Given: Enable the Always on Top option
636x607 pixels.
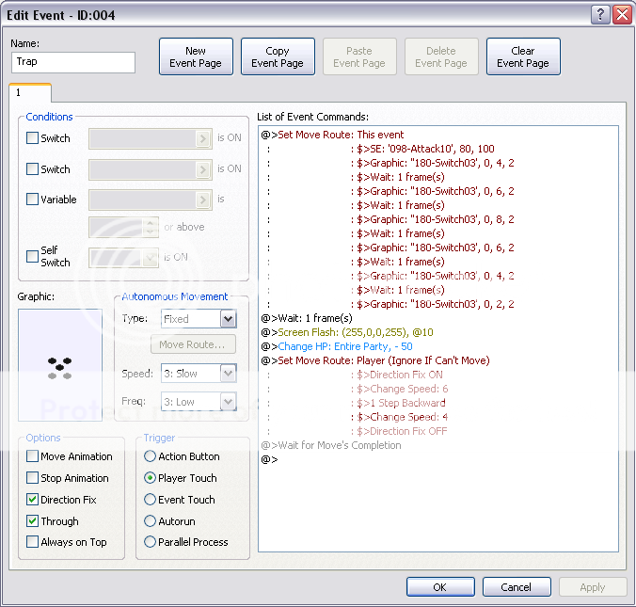Looking at the screenshot, I should [33, 542].
